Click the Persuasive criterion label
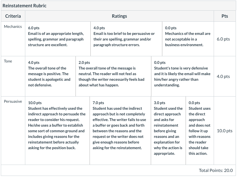This screenshot has height=177, width=237. coord(13,102)
